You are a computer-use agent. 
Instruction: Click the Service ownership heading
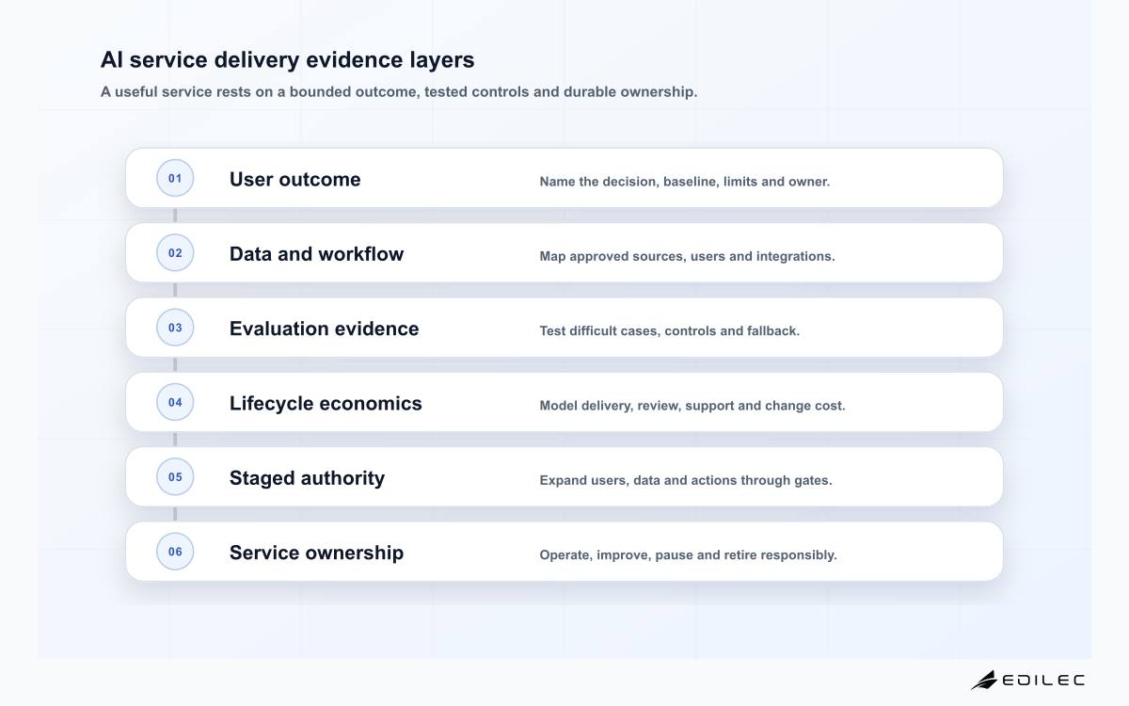316,553
